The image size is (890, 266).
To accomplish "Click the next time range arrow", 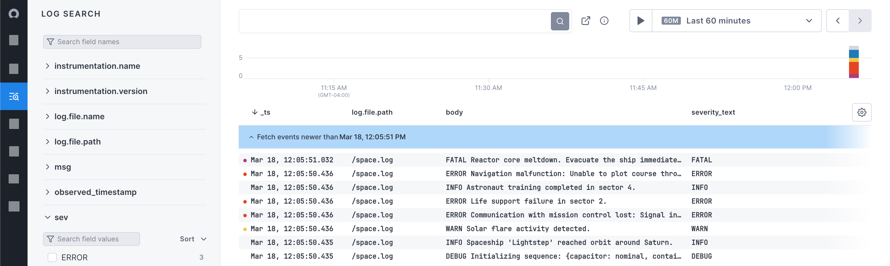I will coord(860,21).
